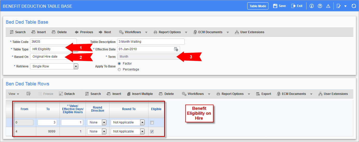Expand the rows ECM Documents dropdown arrow

(311, 94)
